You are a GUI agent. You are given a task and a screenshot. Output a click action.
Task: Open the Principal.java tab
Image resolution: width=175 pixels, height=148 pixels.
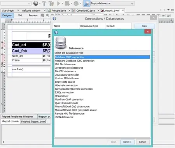(x=59, y=10)
